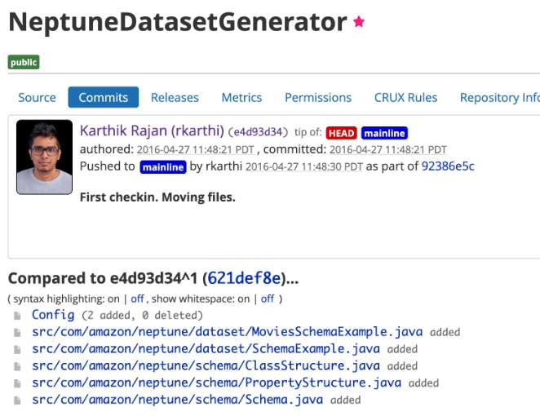Click the file icon beside Config

tap(17, 316)
